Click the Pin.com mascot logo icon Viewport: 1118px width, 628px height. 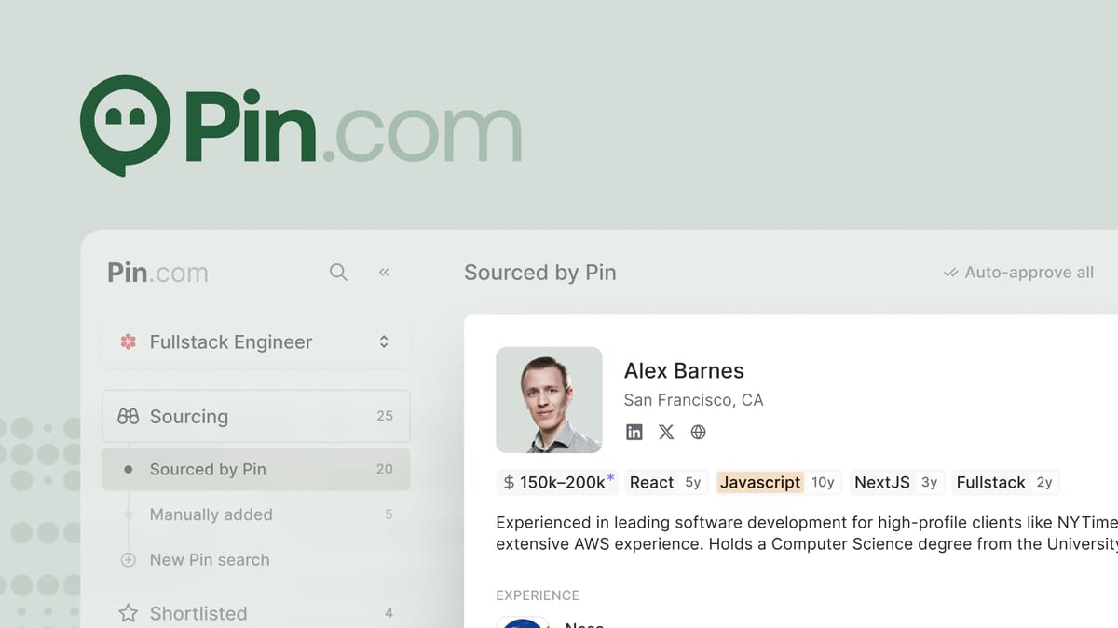coord(125,124)
